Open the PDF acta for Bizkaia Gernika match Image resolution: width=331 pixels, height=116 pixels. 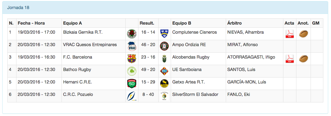point(289,34)
